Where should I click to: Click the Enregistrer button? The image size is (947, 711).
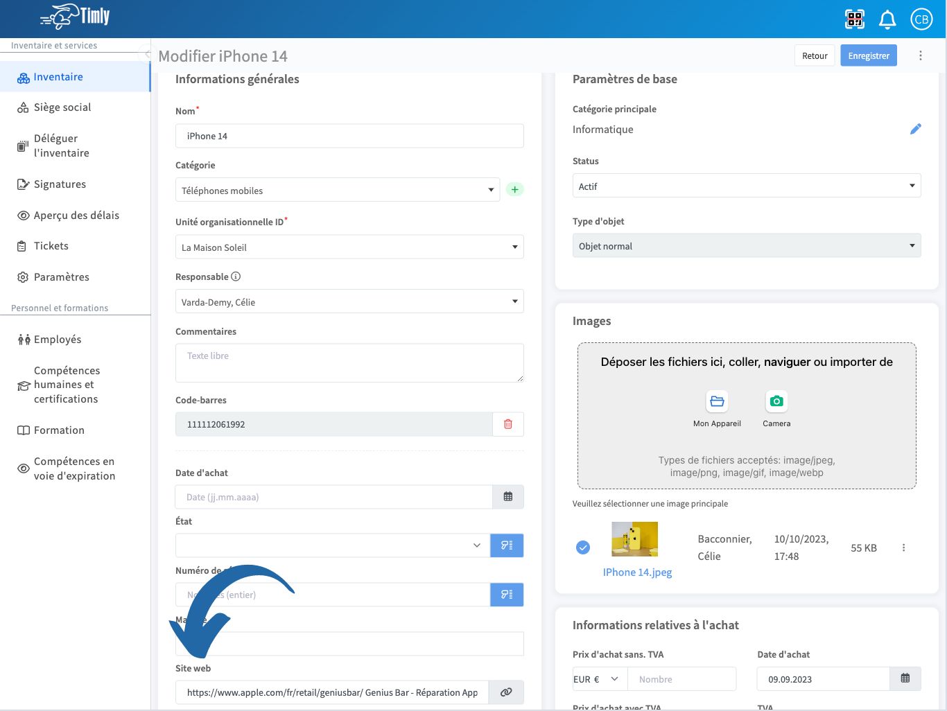click(868, 55)
